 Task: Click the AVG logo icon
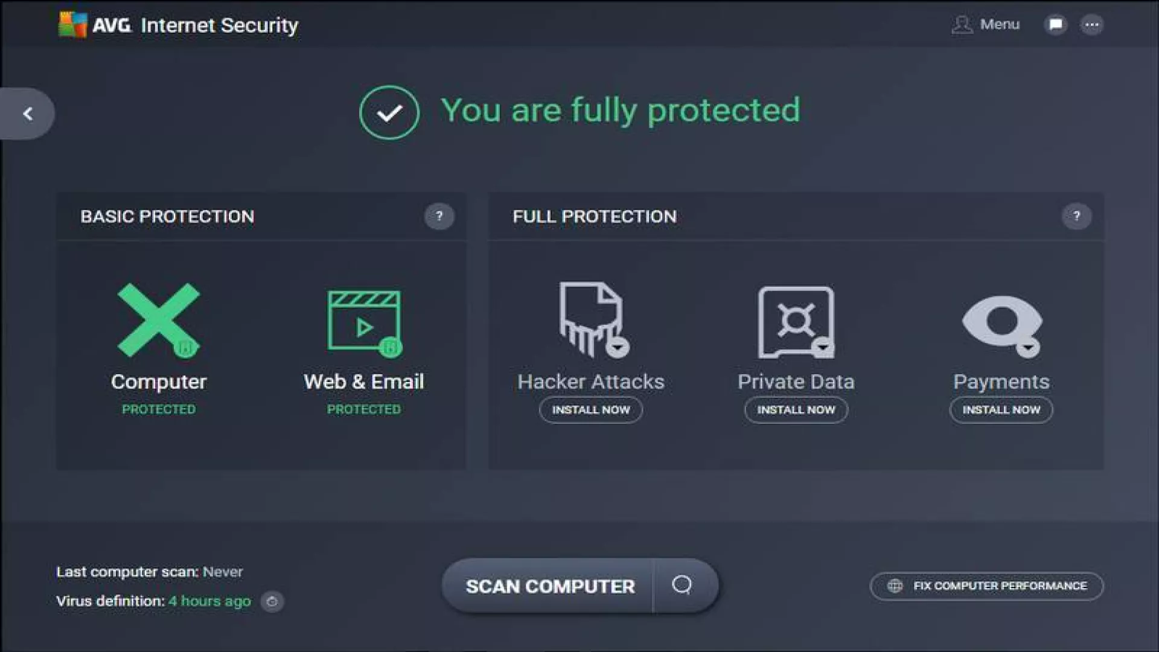(72, 25)
